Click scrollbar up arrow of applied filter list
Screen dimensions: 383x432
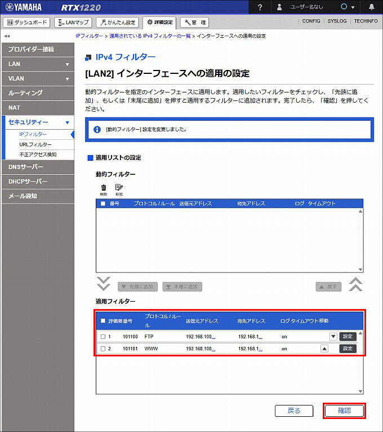(360, 333)
